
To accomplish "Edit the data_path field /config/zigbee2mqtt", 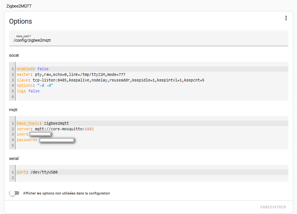I will click(148, 38).
